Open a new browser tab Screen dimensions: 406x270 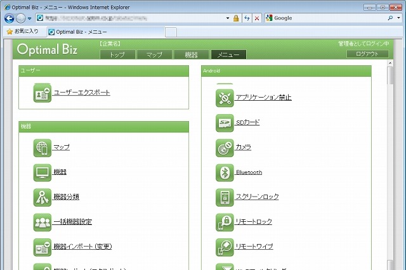171,32
